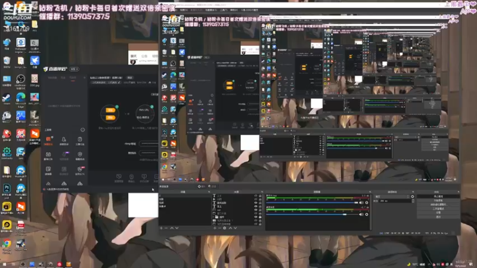Screen dimensions: 477x268
Task: Open source properties gear in Sources dock
Action: 225,228
